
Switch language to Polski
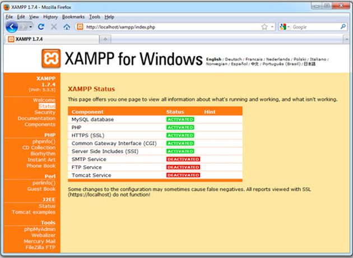[300, 59]
